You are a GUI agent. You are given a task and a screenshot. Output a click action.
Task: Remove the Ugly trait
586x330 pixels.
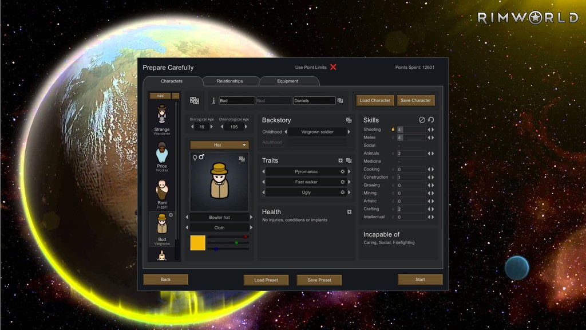(342, 192)
